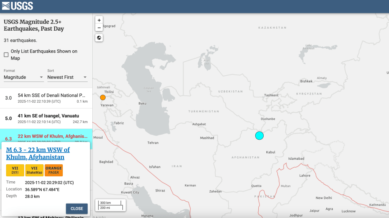This screenshot has height=218, width=389.
Task: Click the USGS logo in header
Action: (17, 6)
